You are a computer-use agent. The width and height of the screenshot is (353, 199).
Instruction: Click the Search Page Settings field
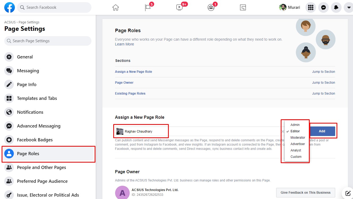(x=48, y=41)
